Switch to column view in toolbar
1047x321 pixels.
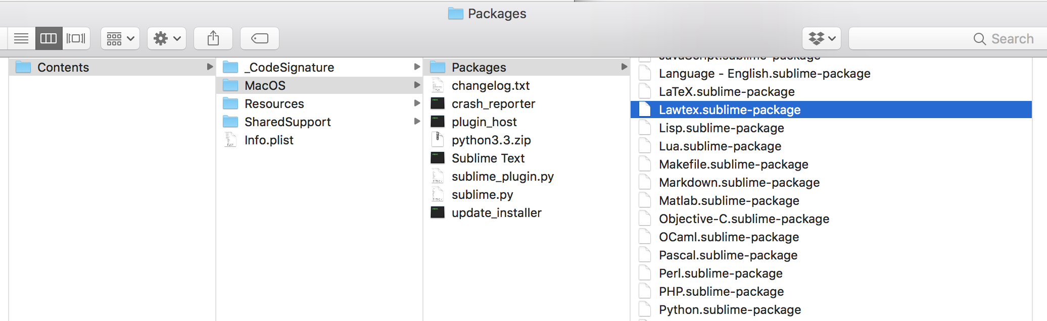[x=49, y=38]
